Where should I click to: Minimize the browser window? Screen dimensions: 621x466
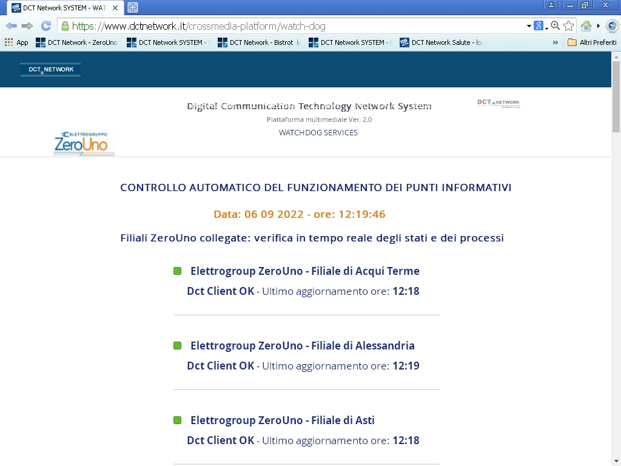pos(570,5)
